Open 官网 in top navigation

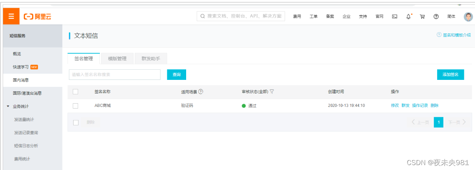(x=380, y=17)
